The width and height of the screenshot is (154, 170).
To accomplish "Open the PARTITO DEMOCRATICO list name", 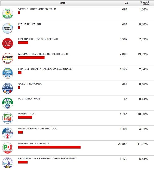I will (33, 144).
